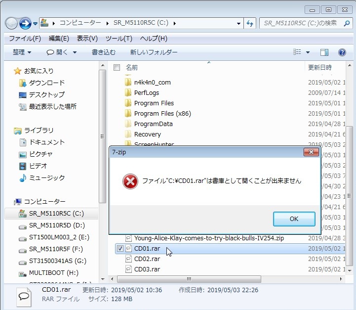Open recent pages dropdown beside navigation arrows
Image resolution: width=356 pixels, height=310 pixels.
click(x=35, y=23)
